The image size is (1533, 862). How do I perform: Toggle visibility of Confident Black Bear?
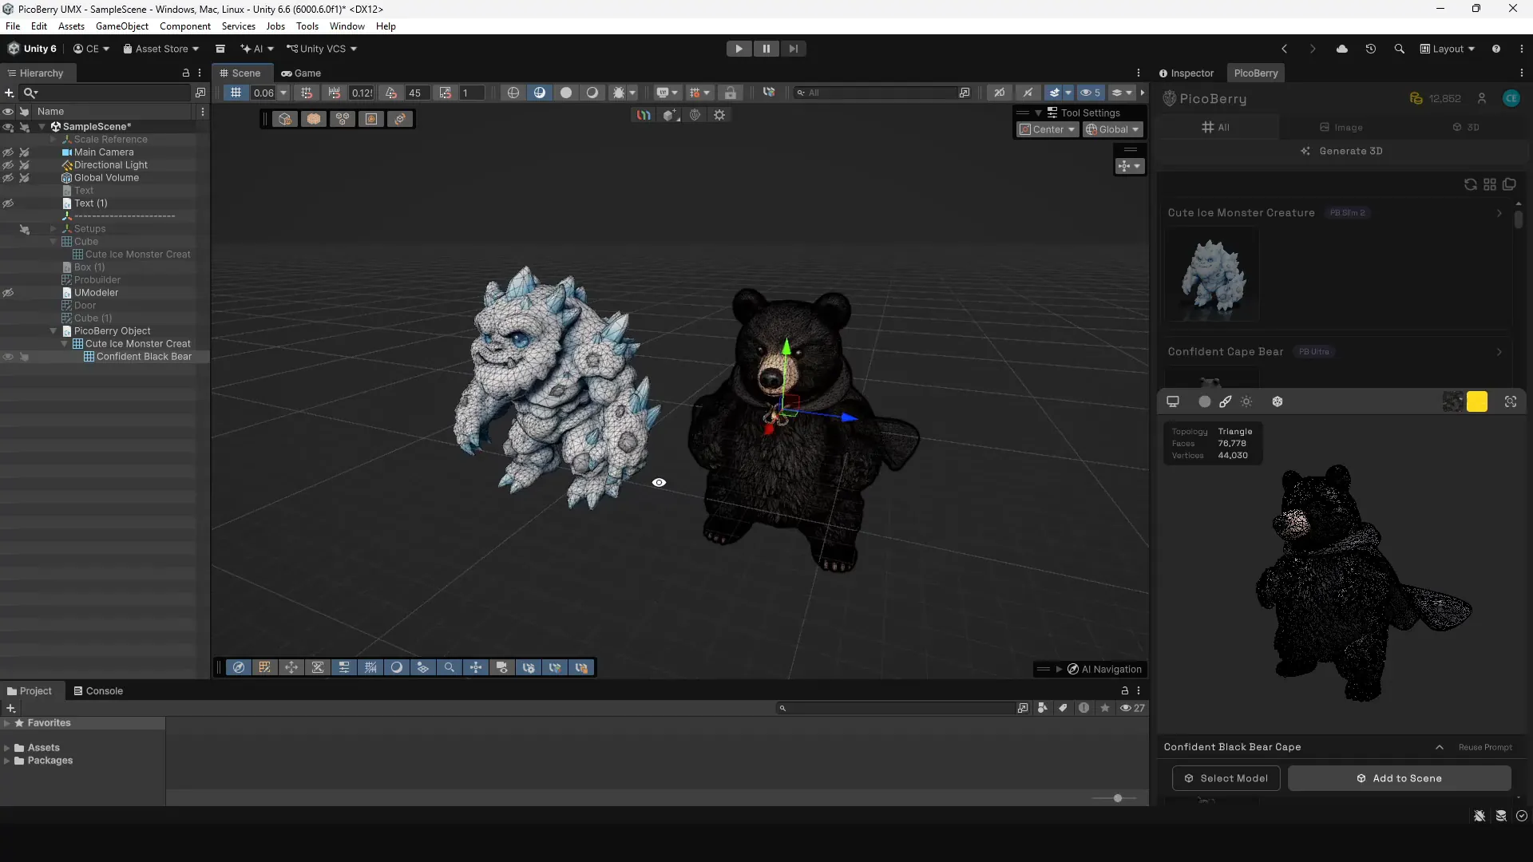8,357
